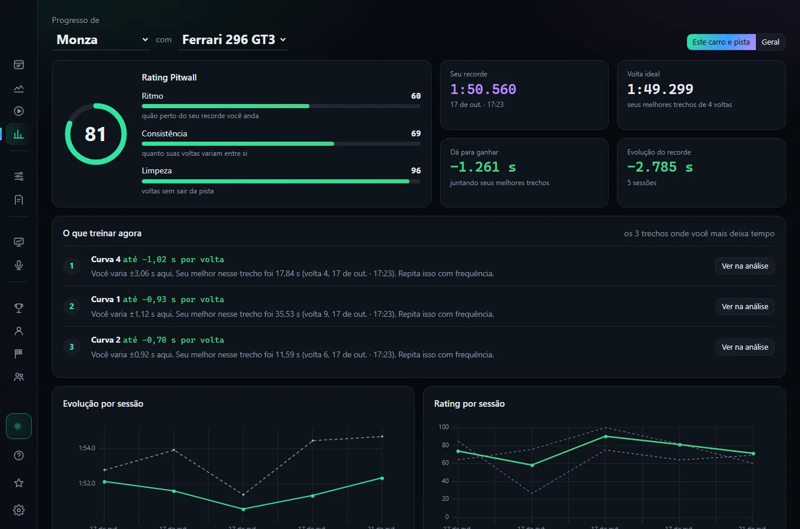Click 'Ver na análise' for Curva 1

745,307
